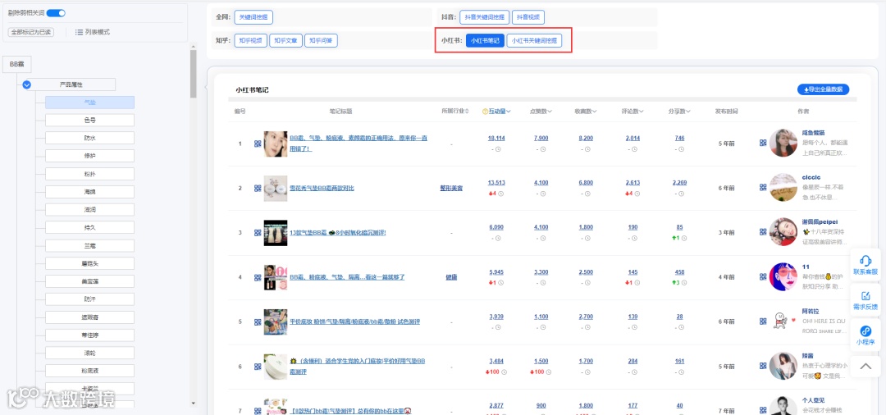
Task: Open QR code icon for author 谢佩佩peipei
Action: [x=763, y=233]
